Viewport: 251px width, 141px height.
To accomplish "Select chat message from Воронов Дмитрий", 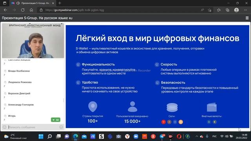I will pyautogui.click(x=19, y=93).
